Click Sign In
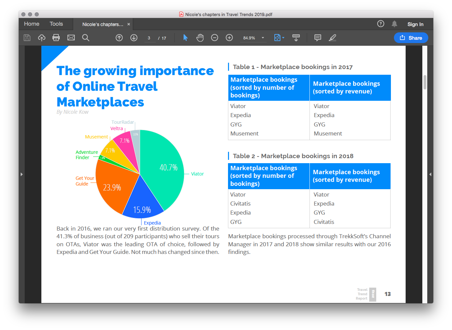Viewport: 452px width, 330px height. tap(415, 24)
